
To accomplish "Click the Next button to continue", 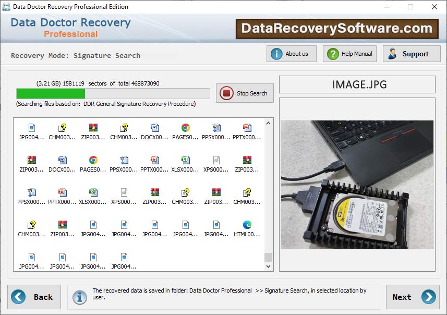I will (x=413, y=297).
